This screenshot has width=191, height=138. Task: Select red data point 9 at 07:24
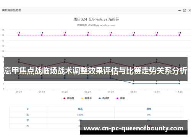110,62
